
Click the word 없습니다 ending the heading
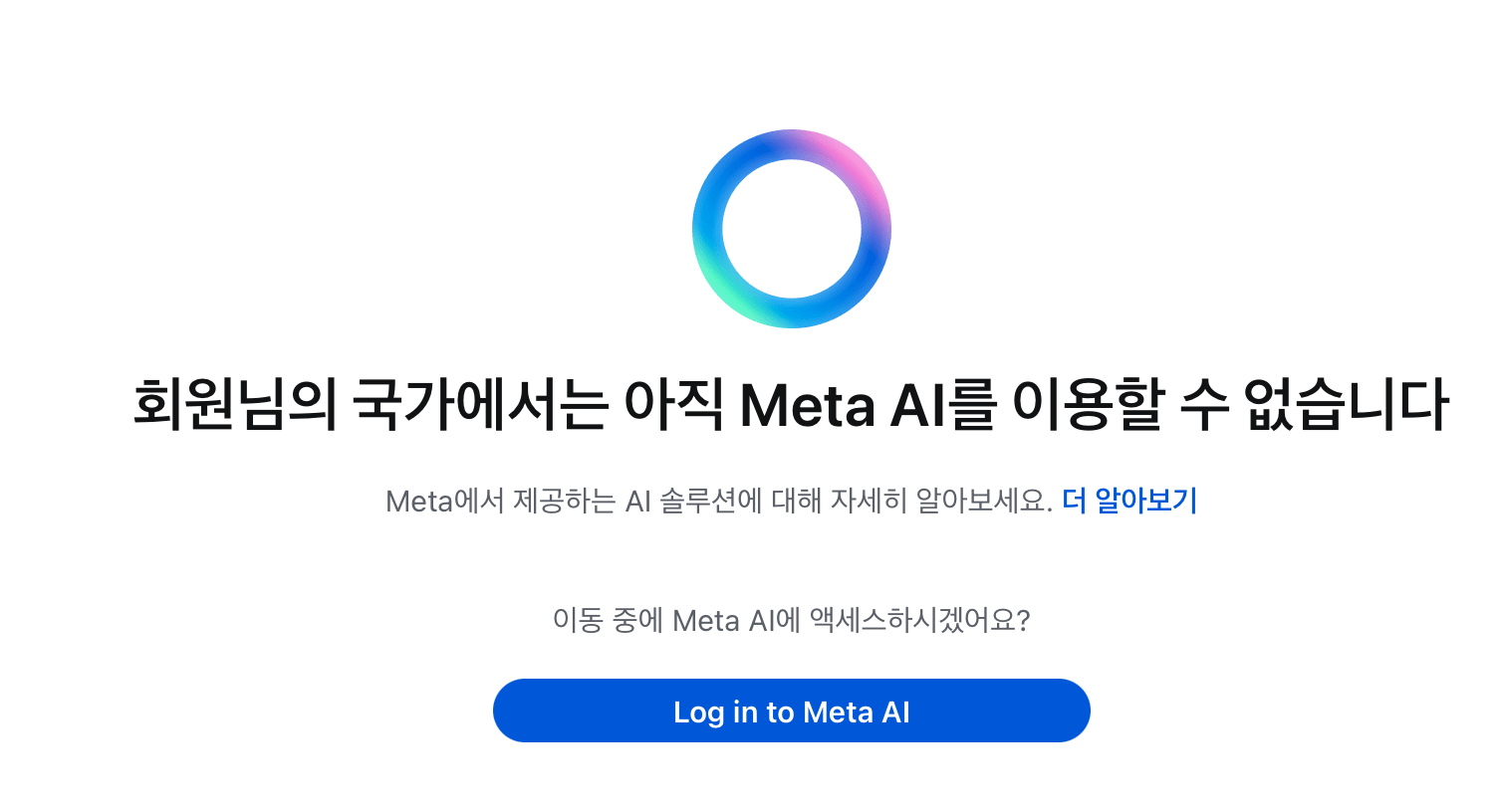[x=1347, y=404]
